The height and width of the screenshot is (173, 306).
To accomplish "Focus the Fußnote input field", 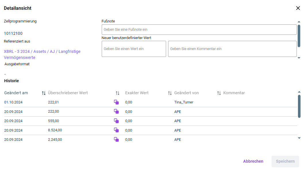I will [199, 30].
